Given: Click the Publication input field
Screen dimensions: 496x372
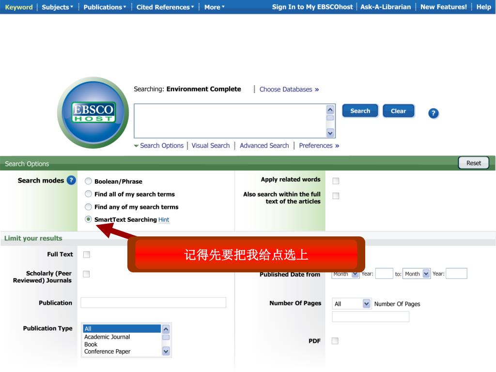Looking at the screenshot, I should (x=154, y=302).
